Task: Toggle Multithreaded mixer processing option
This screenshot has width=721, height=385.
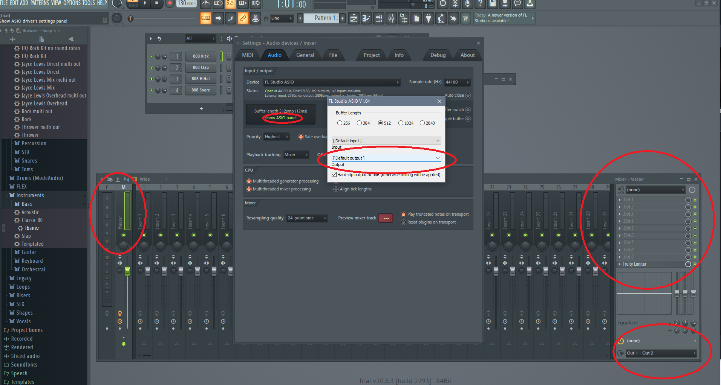Action: (x=249, y=189)
